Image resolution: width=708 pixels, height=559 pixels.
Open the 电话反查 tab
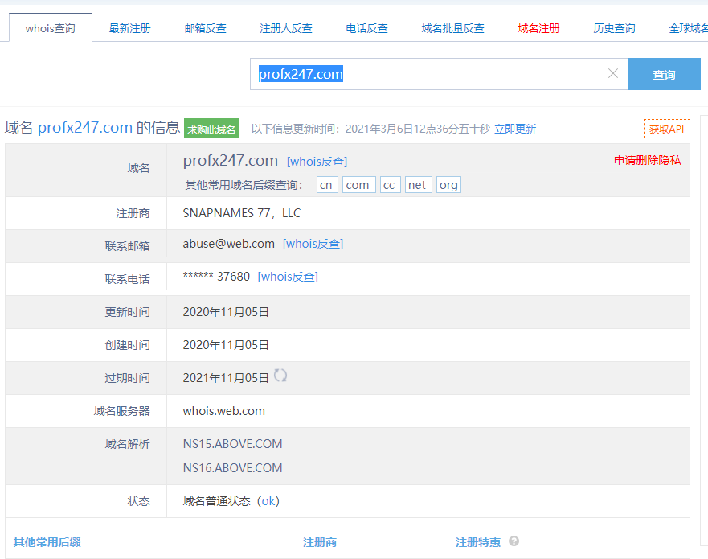367,28
